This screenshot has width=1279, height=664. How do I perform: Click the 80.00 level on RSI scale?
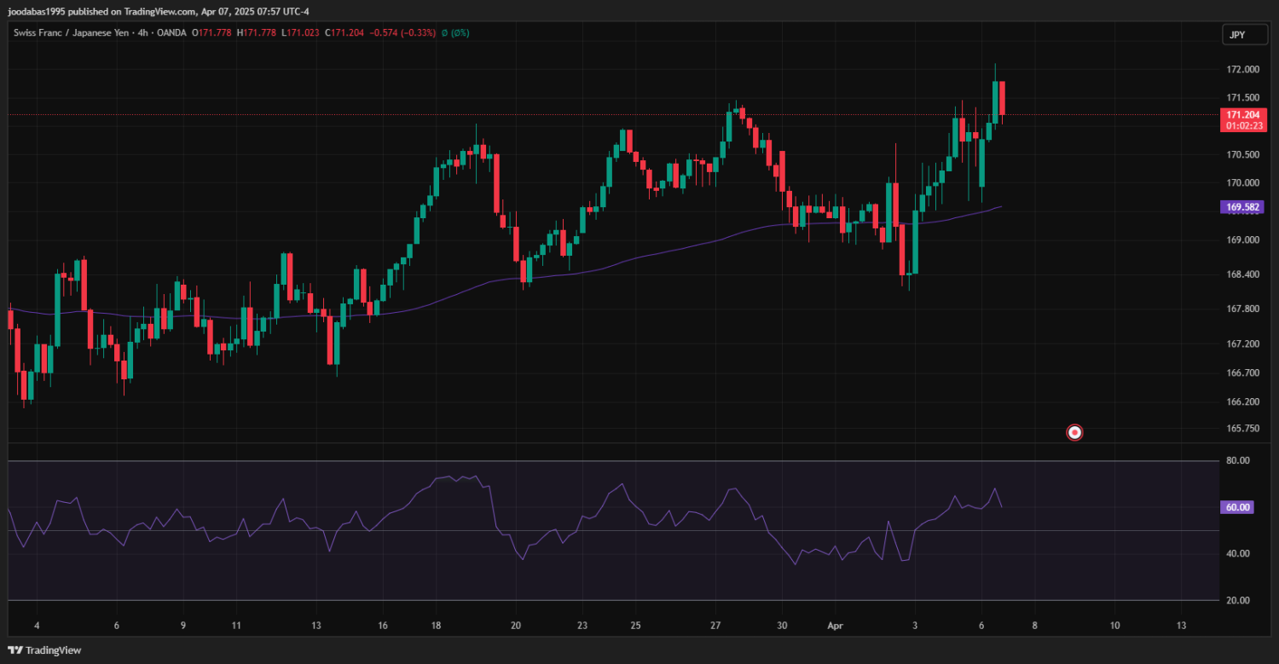tap(1237, 460)
